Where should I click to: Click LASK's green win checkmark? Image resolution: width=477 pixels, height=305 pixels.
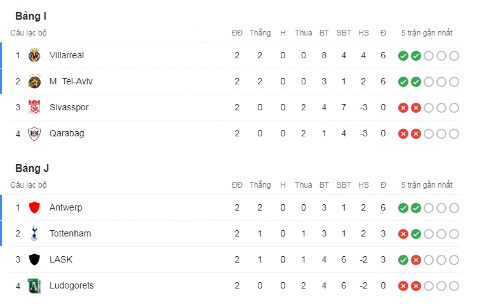tap(403, 260)
